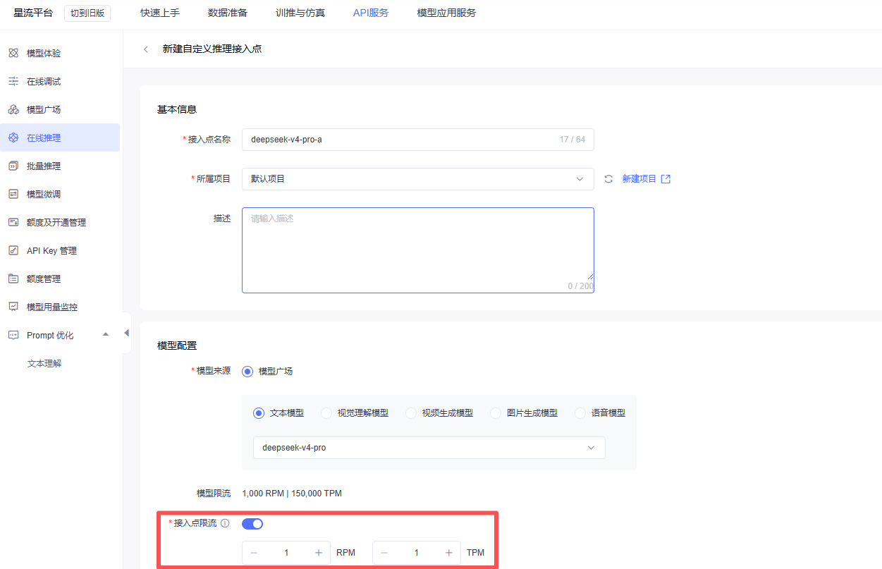The image size is (882, 569).
Task: Click the 基本信息 section heading
Action: coord(176,109)
